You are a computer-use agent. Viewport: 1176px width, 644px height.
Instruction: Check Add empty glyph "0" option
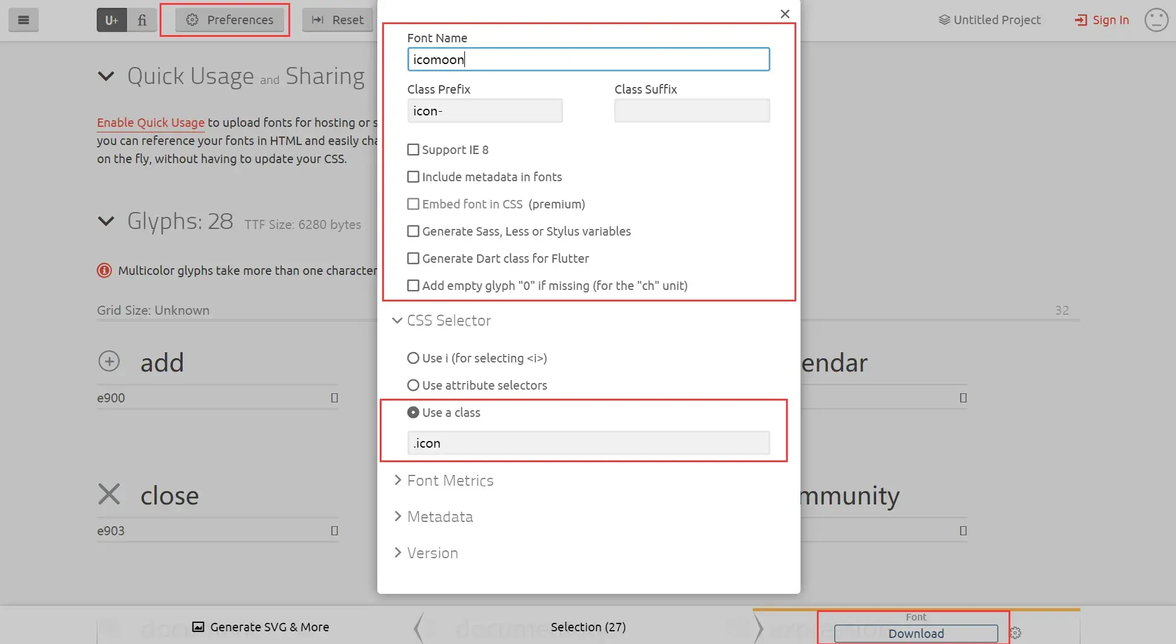[413, 285]
